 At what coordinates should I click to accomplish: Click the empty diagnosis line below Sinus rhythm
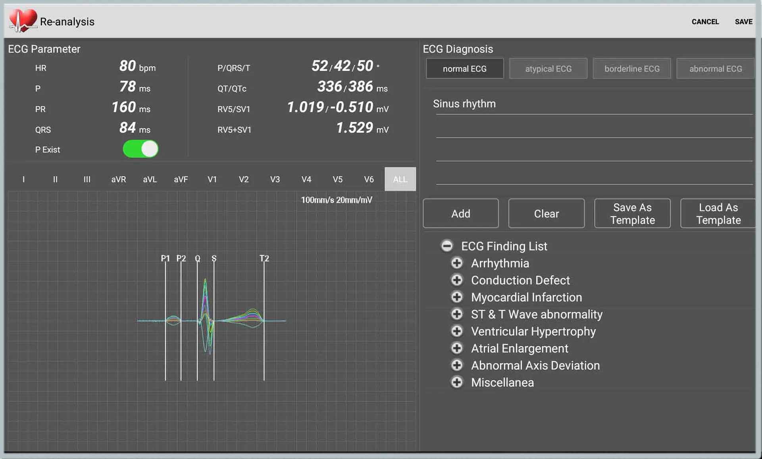click(594, 128)
